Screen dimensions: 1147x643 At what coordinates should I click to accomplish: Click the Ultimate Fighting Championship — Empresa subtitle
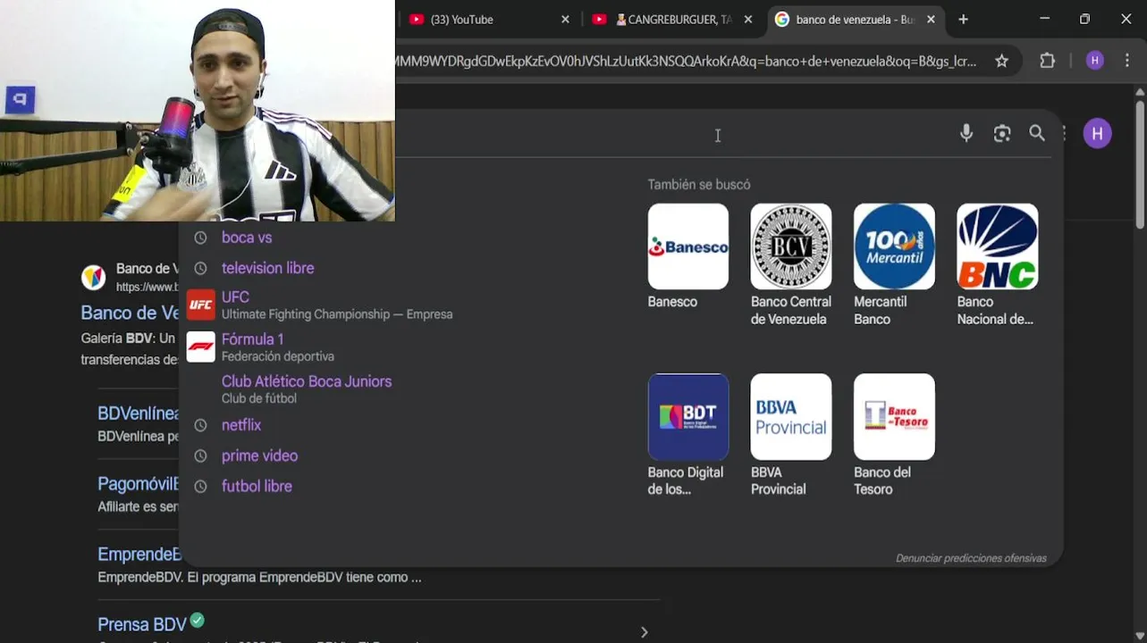(x=337, y=314)
